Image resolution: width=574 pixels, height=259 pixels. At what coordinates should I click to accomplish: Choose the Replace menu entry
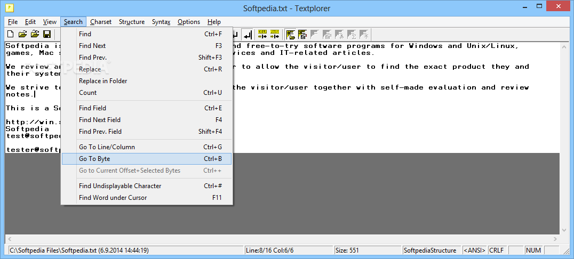pyautogui.click(x=147, y=69)
